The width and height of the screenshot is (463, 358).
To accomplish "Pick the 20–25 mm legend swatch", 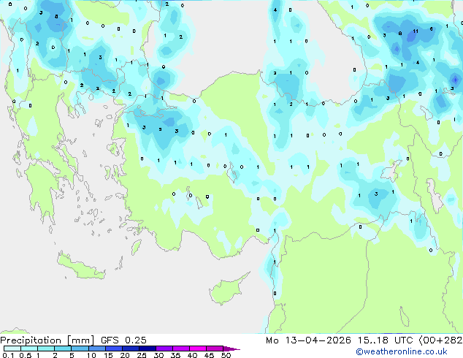I will (131, 349).
